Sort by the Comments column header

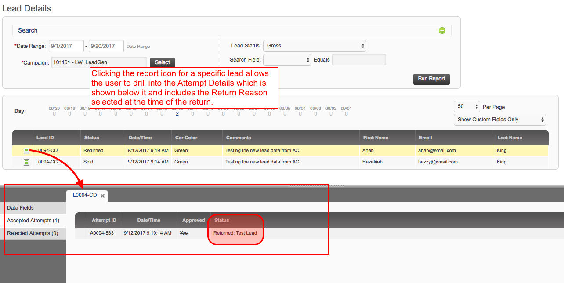pos(291,138)
